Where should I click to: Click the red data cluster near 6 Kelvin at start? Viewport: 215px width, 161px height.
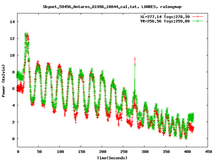20,88
